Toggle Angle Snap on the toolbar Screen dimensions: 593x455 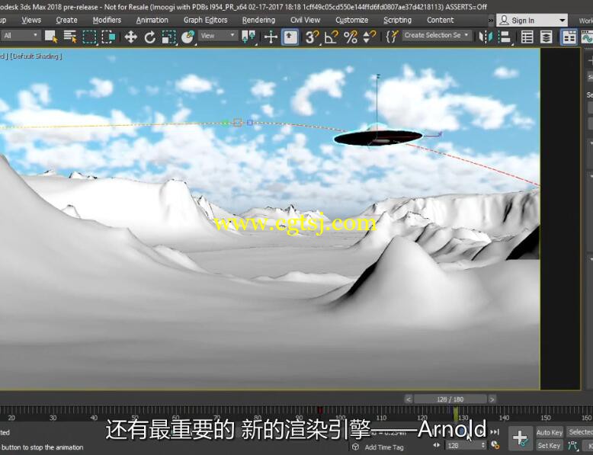point(332,37)
